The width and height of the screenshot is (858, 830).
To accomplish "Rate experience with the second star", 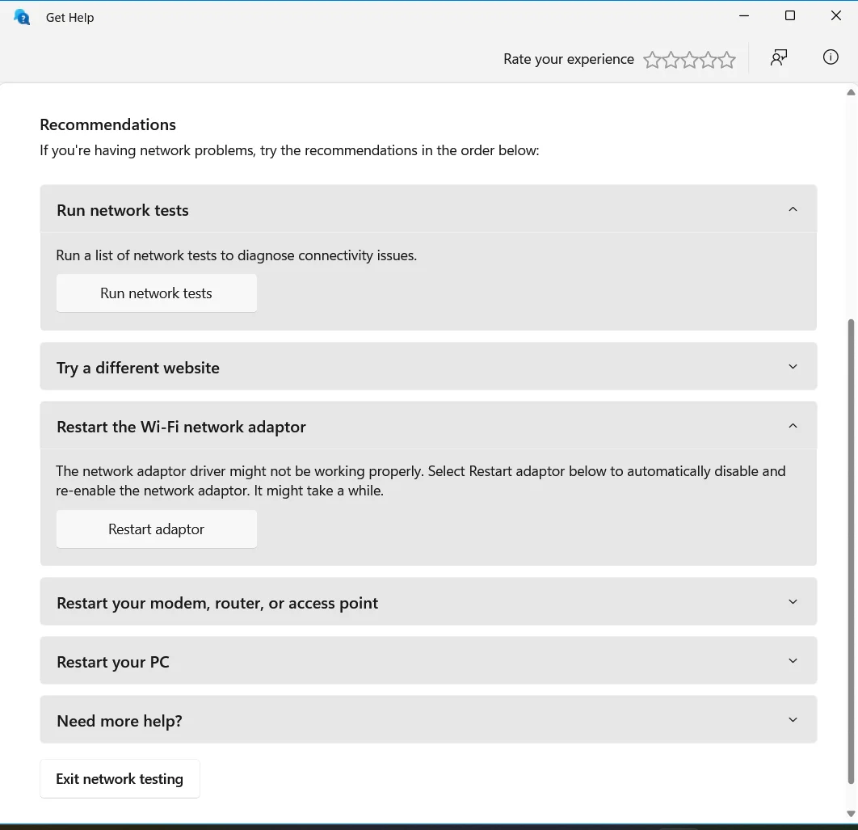I will [x=671, y=59].
